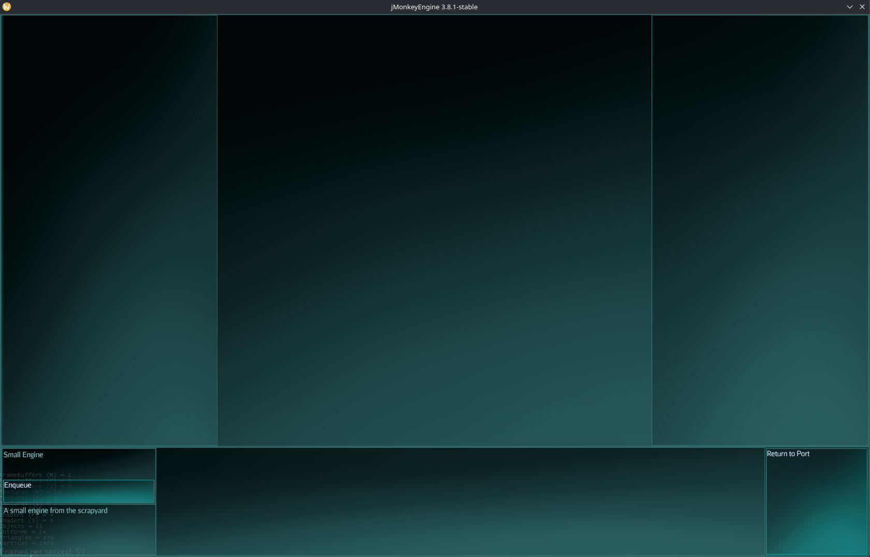Image resolution: width=870 pixels, height=557 pixels.
Task: Click the Frames per second counter
Action: pos(42,552)
